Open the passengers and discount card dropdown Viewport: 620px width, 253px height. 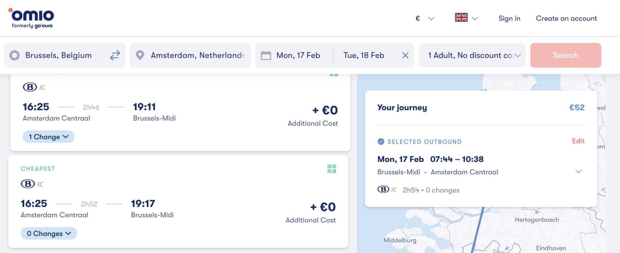click(x=472, y=55)
